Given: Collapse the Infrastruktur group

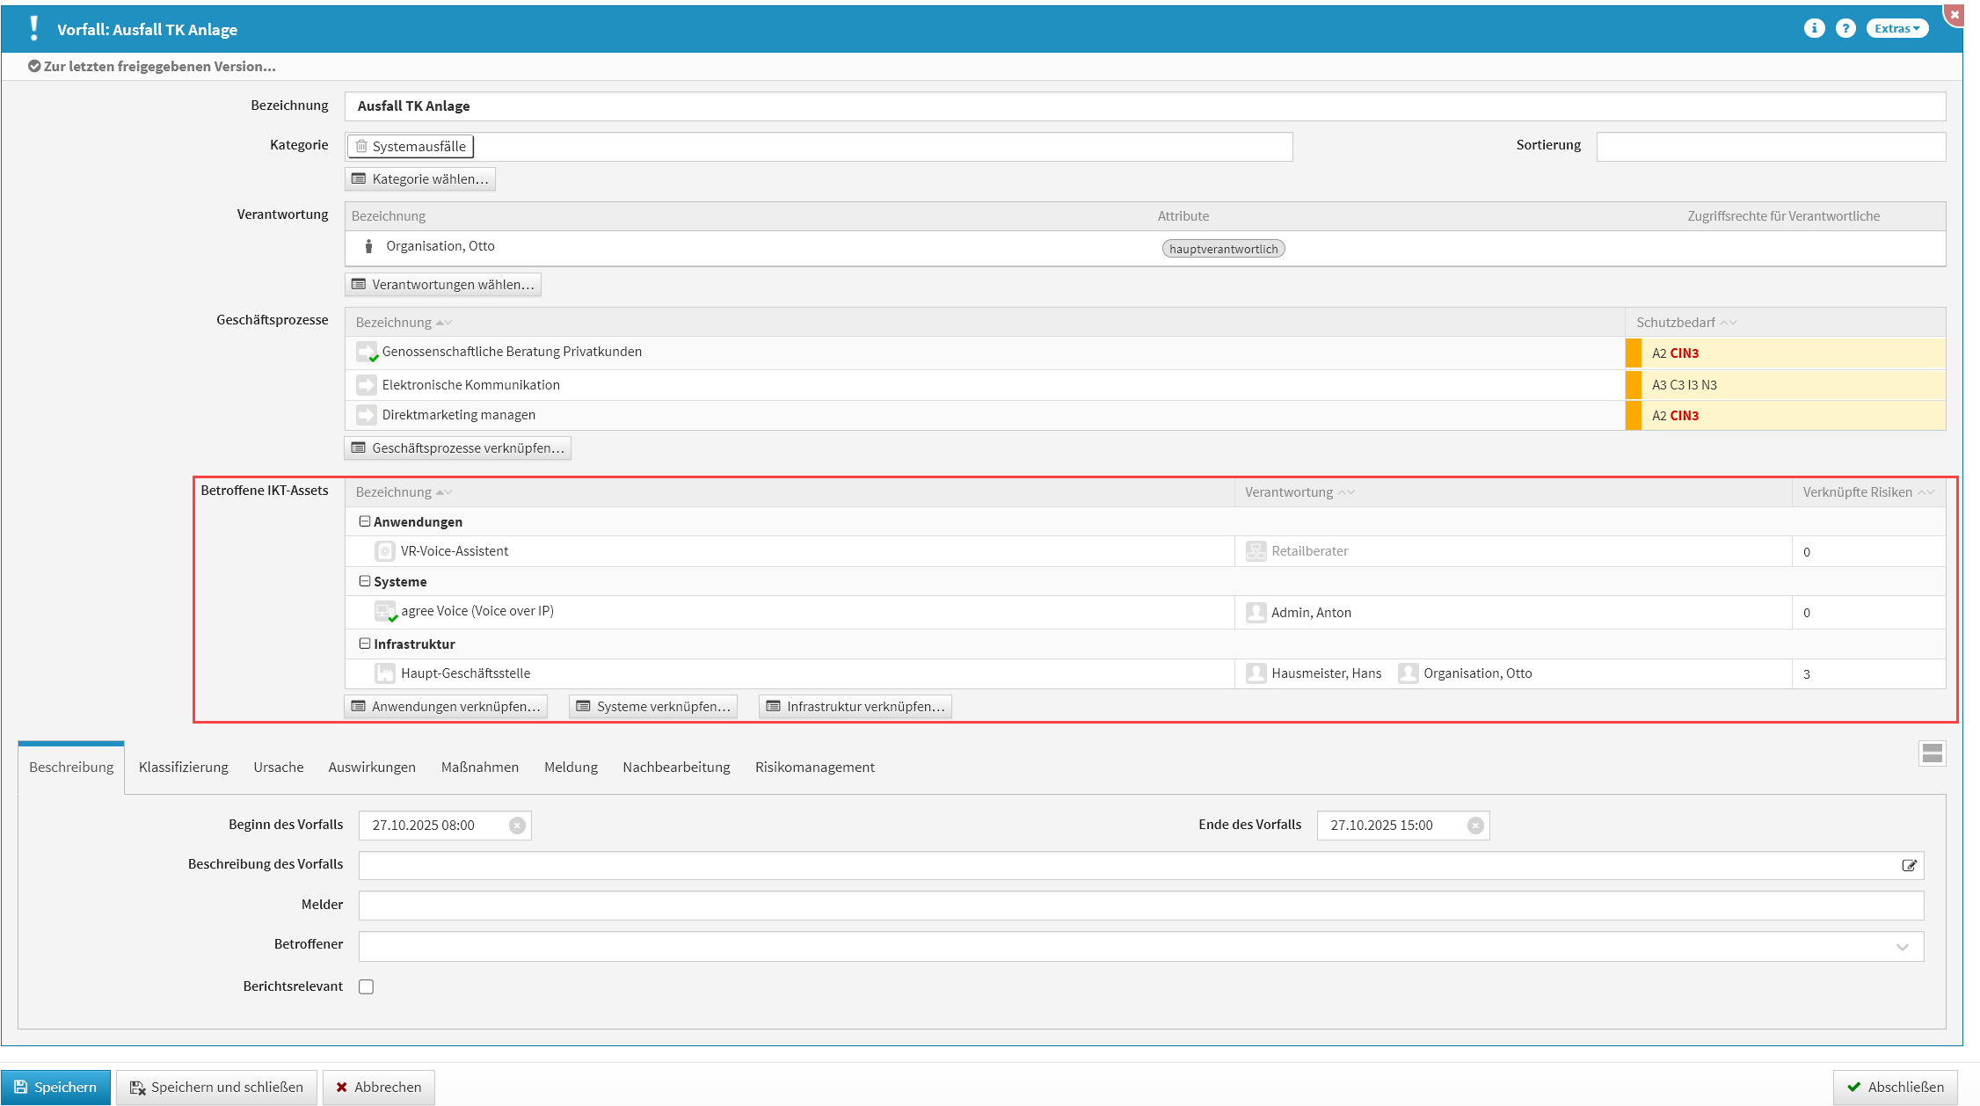Looking at the screenshot, I should tap(364, 644).
